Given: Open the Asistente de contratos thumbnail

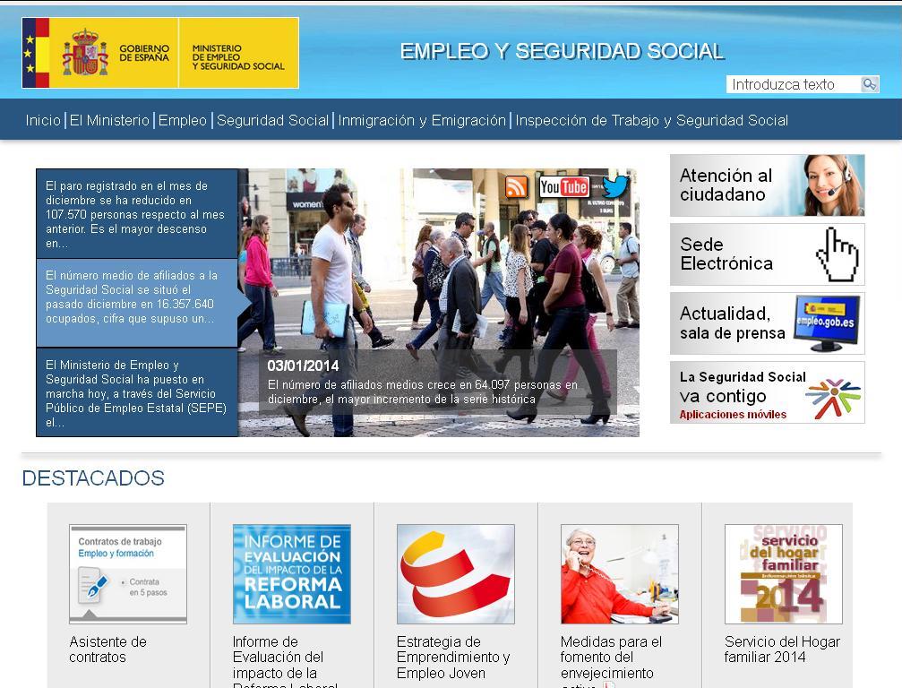Looking at the screenshot, I should [128, 574].
